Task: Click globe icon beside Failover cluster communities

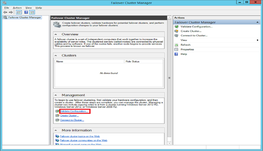Action: point(57,141)
